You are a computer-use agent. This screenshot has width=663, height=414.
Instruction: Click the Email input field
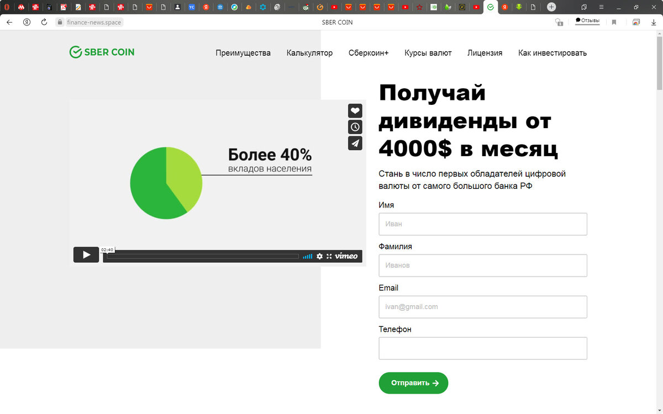tap(483, 307)
